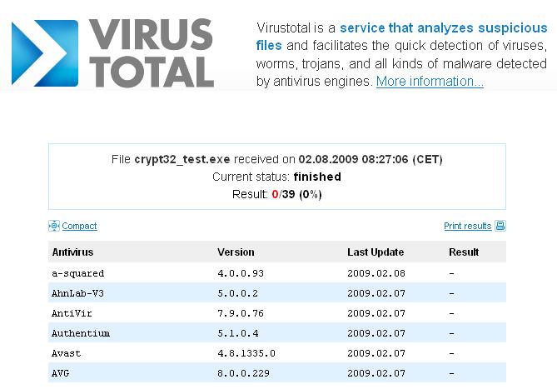Screen dimensions: 557x389
Task: Click the a-squared last update date
Action: [376, 273]
